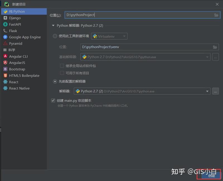This screenshot has width=223, height=181.
Task: Select React Native project type
Action: coord(24,88)
